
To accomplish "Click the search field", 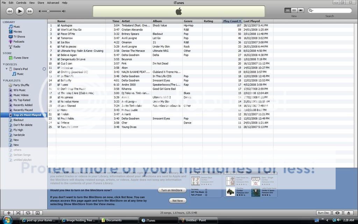I will [330, 10].
